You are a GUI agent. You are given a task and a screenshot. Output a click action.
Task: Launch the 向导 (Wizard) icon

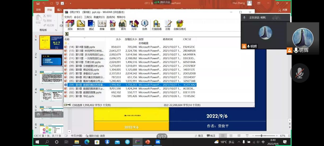point(134,25)
